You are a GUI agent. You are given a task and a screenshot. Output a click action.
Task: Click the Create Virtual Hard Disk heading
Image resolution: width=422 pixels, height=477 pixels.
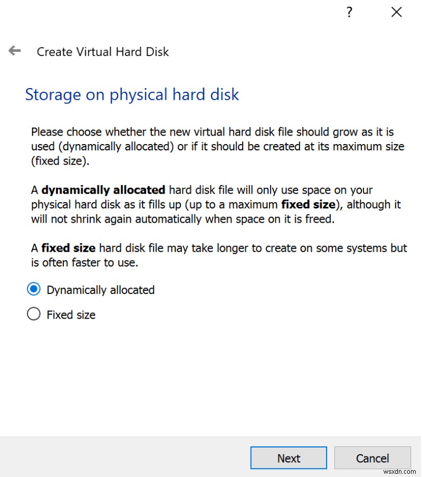pos(102,52)
